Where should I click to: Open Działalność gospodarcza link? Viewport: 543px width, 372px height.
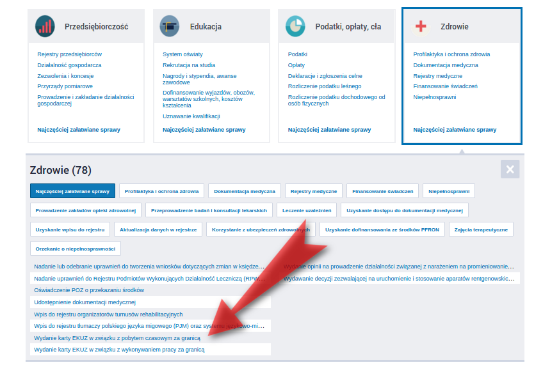pyautogui.click(x=69, y=65)
